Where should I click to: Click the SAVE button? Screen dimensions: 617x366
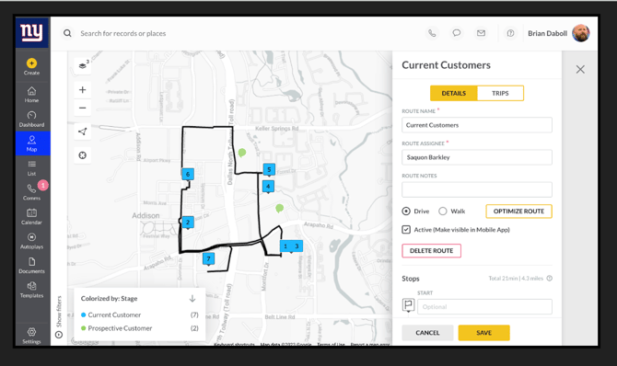point(484,333)
